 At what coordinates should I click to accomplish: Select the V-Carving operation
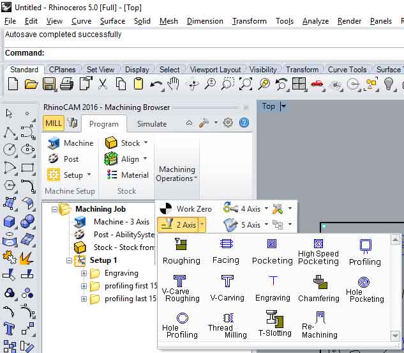click(227, 288)
